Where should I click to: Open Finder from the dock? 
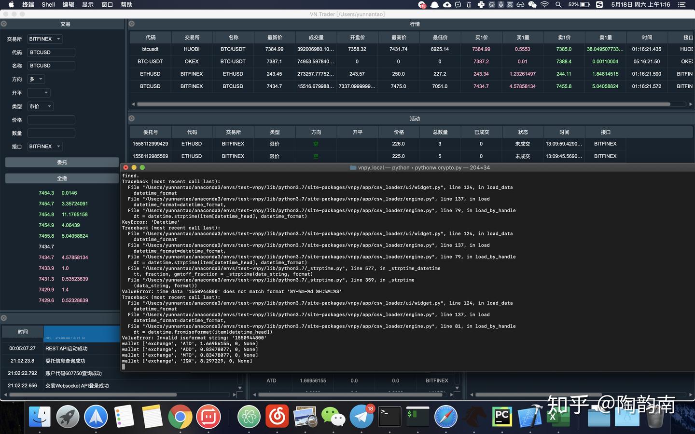pyautogui.click(x=40, y=417)
